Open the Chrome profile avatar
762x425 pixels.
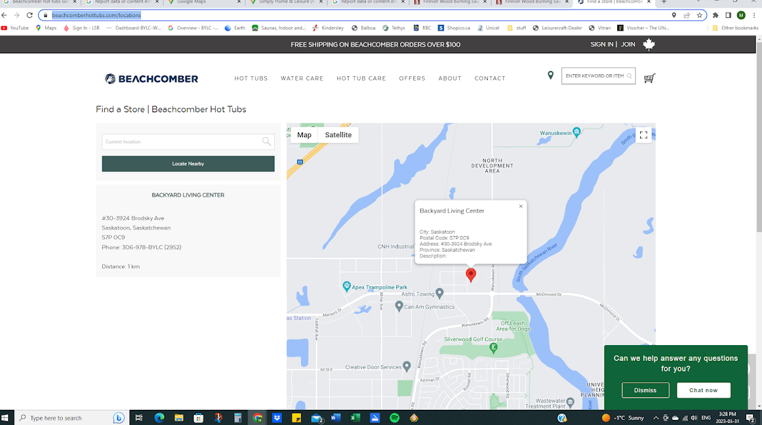pos(741,15)
